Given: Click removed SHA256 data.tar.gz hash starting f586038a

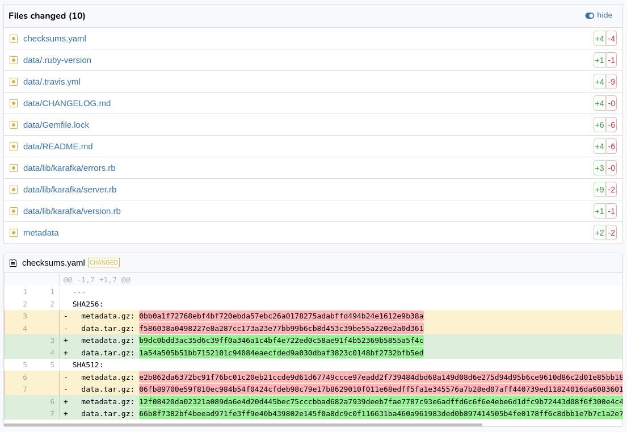Looking at the screenshot, I should point(281,329).
